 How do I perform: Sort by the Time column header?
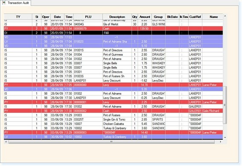69,17
